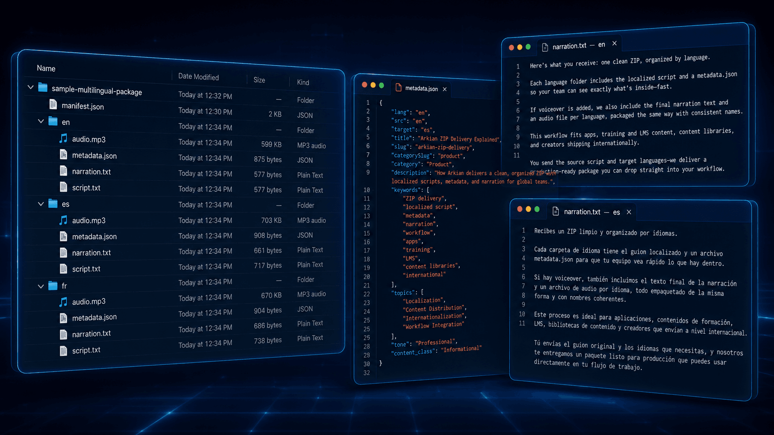Select narration.txt name in the es folder
774x435 pixels.
tap(91, 253)
